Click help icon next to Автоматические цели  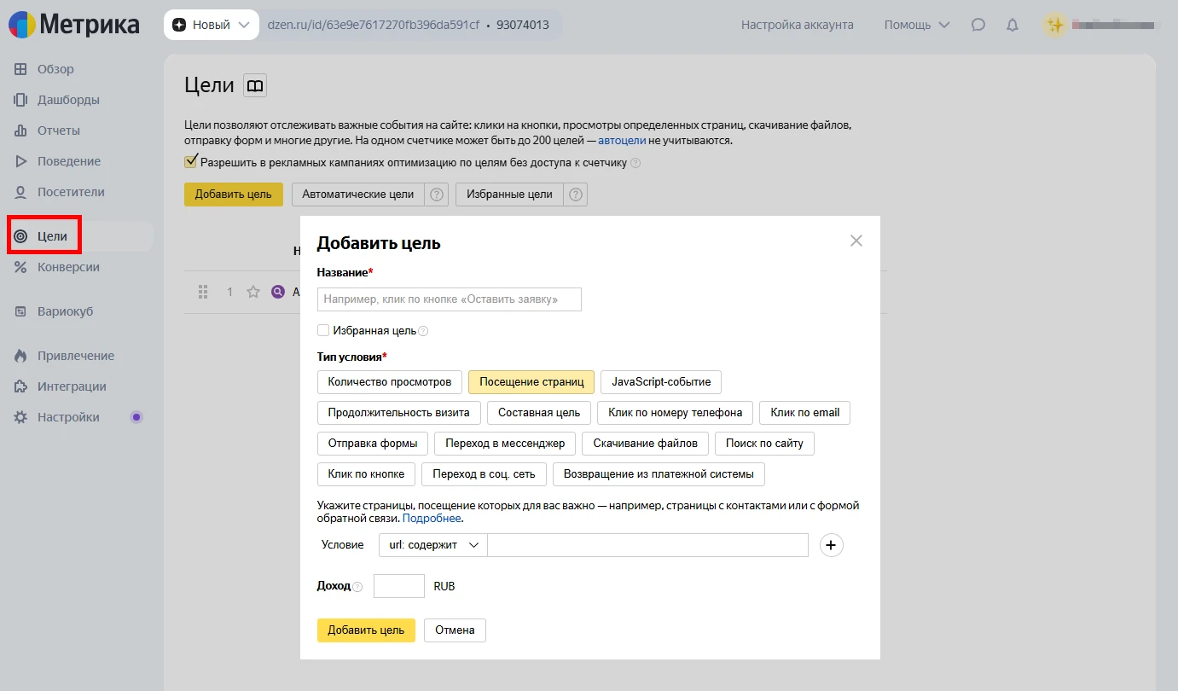point(437,195)
